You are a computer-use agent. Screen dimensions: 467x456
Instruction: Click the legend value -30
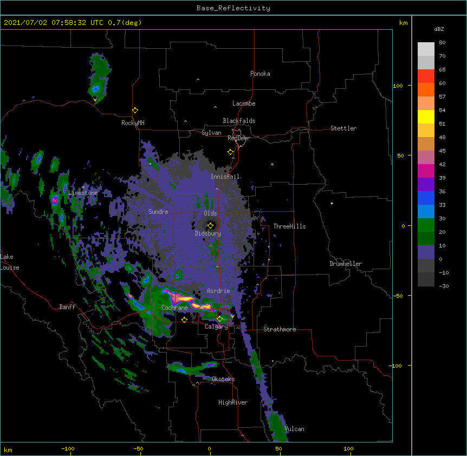[444, 286]
